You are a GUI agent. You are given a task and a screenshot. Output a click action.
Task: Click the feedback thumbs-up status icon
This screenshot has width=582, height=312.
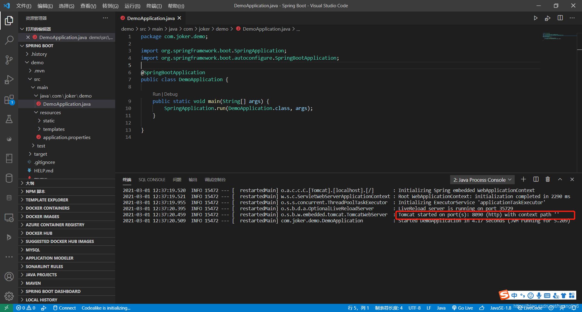pos(482,308)
